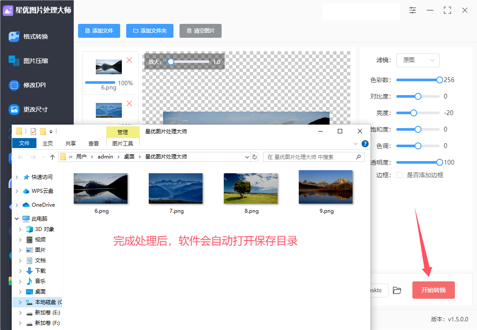This screenshot has width=477, height=330.
Task: Switch to the 主页 ribbon tab
Action: (x=48, y=143)
